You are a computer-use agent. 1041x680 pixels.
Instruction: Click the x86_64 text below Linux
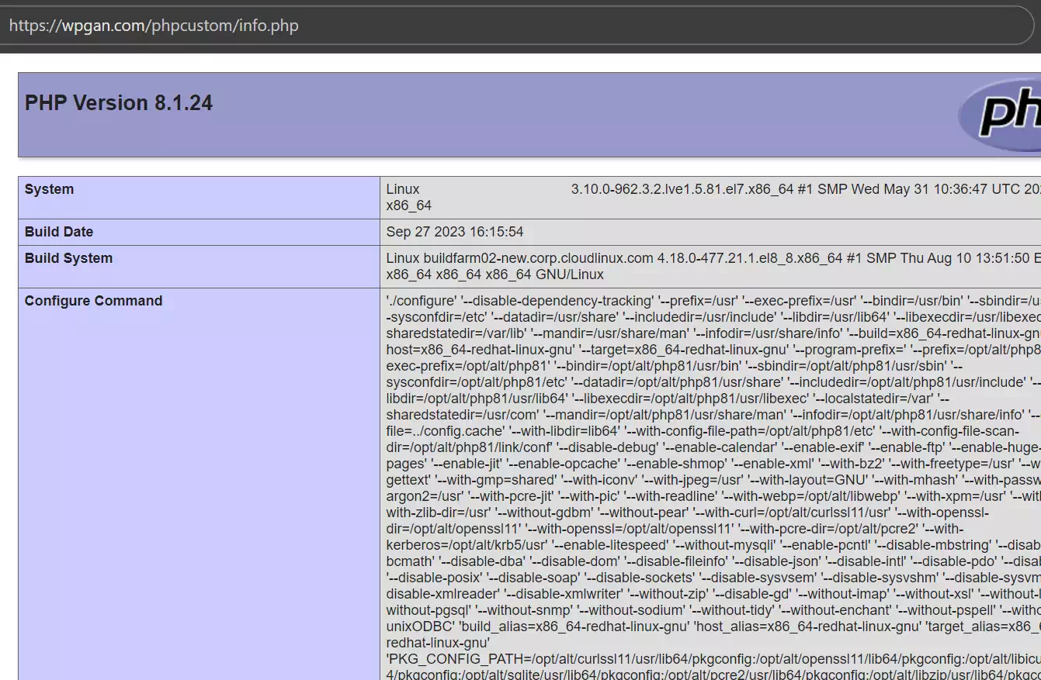408,205
